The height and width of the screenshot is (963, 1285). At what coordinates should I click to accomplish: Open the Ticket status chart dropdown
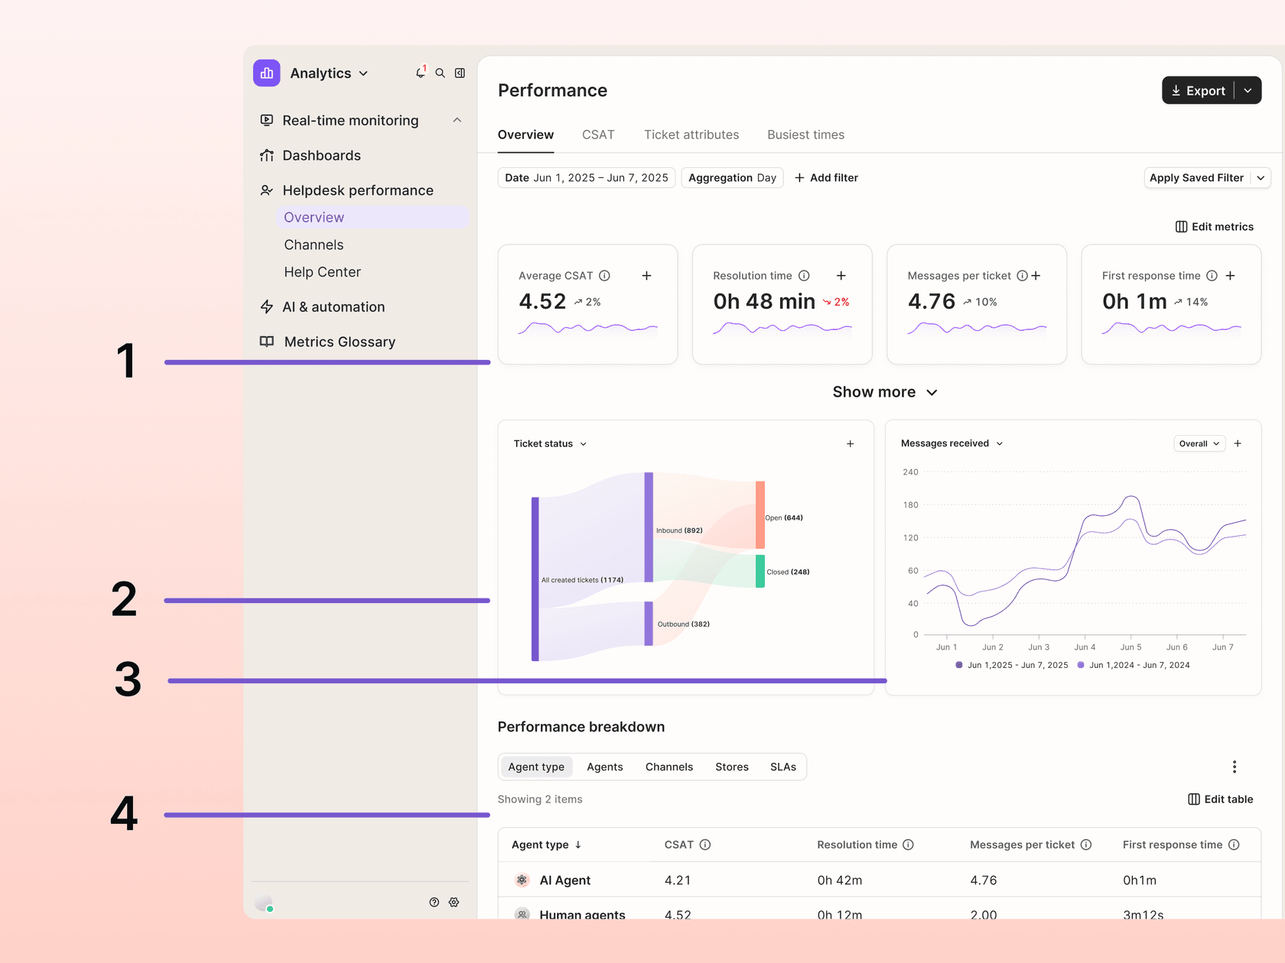click(583, 444)
